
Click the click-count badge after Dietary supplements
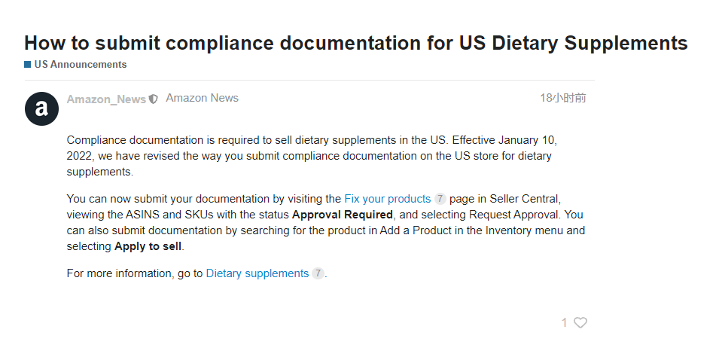click(x=318, y=273)
